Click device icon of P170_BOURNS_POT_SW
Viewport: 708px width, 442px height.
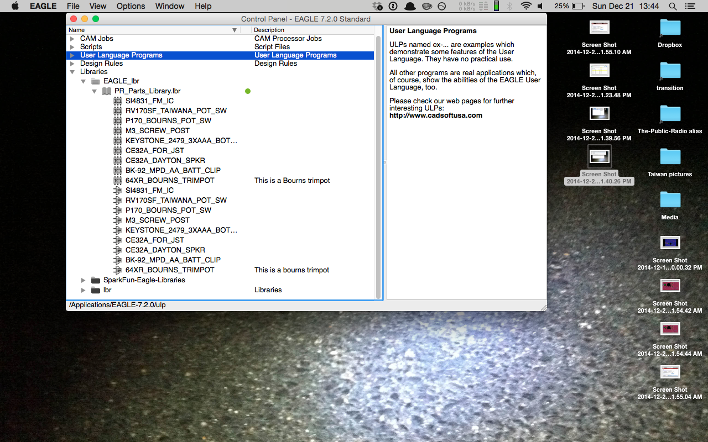118,210
